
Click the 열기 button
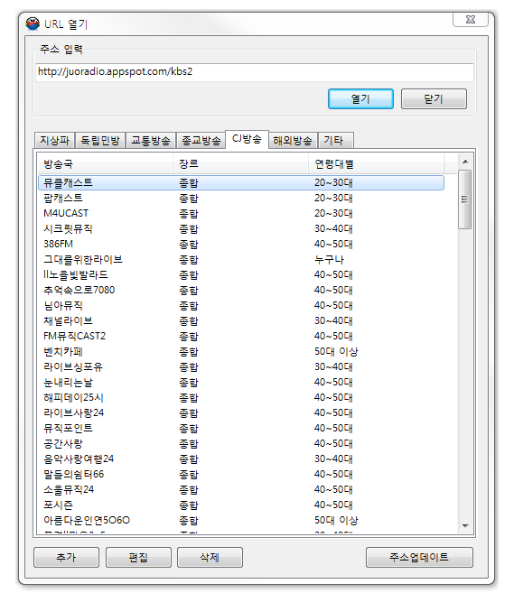[360, 99]
